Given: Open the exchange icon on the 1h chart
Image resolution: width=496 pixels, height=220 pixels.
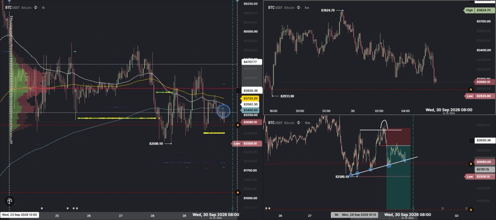Looking at the screenshot, I should click(36, 7).
